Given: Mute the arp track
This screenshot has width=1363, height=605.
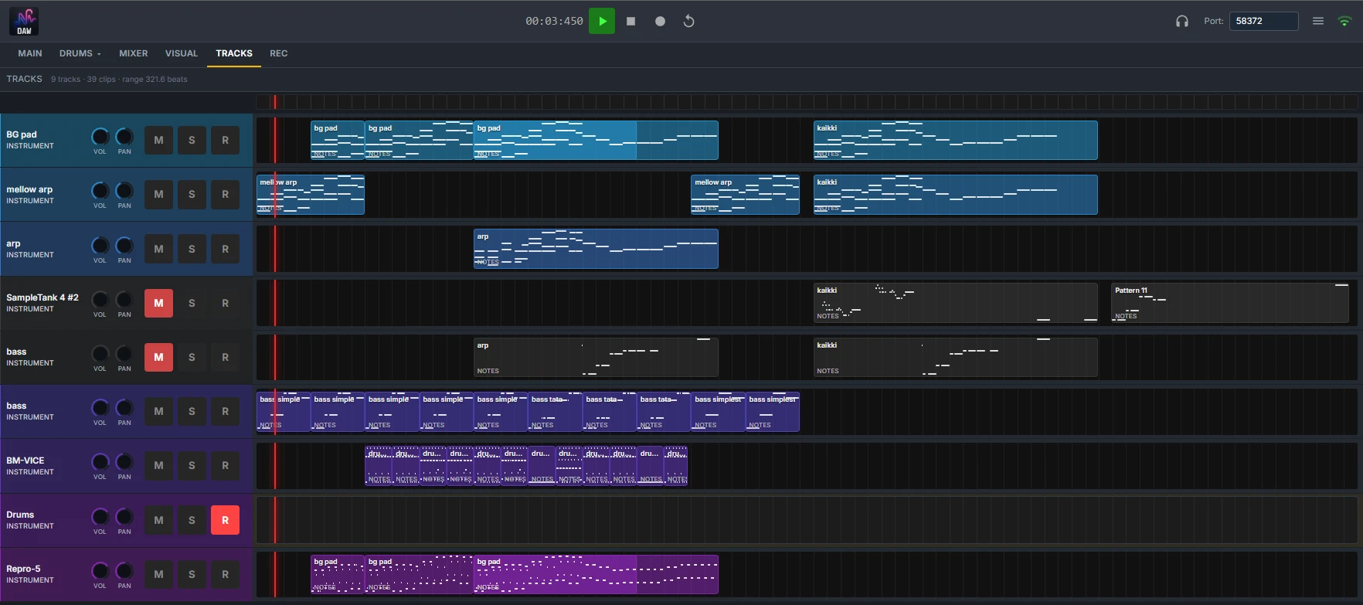Looking at the screenshot, I should click(x=158, y=249).
